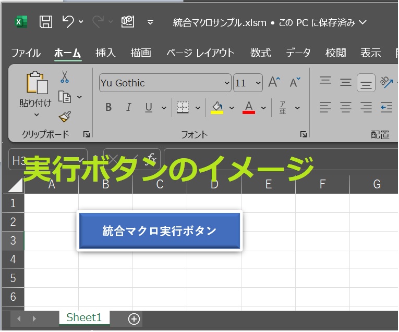Click the Align Right icon

click(366, 107)
